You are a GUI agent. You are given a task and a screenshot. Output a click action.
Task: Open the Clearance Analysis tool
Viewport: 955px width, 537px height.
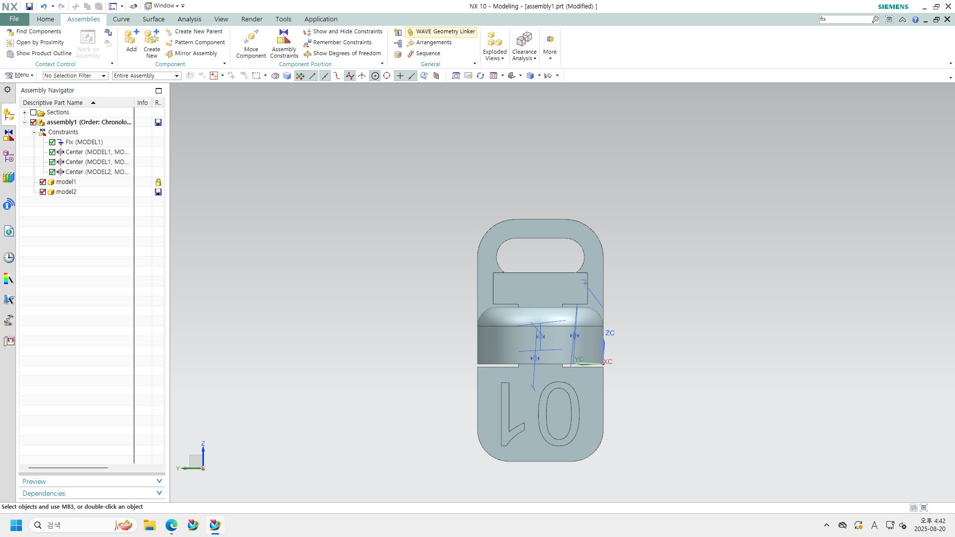point(524,40)
